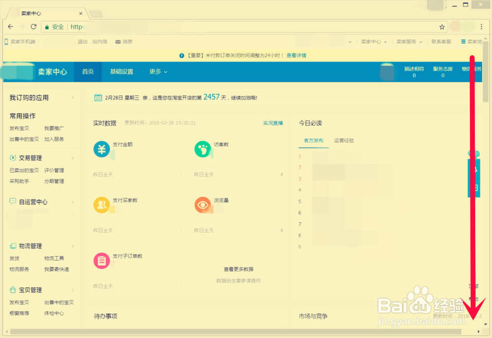Viewport: 492px width, 338px height.
Task: Click the red eye icon for 浏览量
Action: (203, 205)
